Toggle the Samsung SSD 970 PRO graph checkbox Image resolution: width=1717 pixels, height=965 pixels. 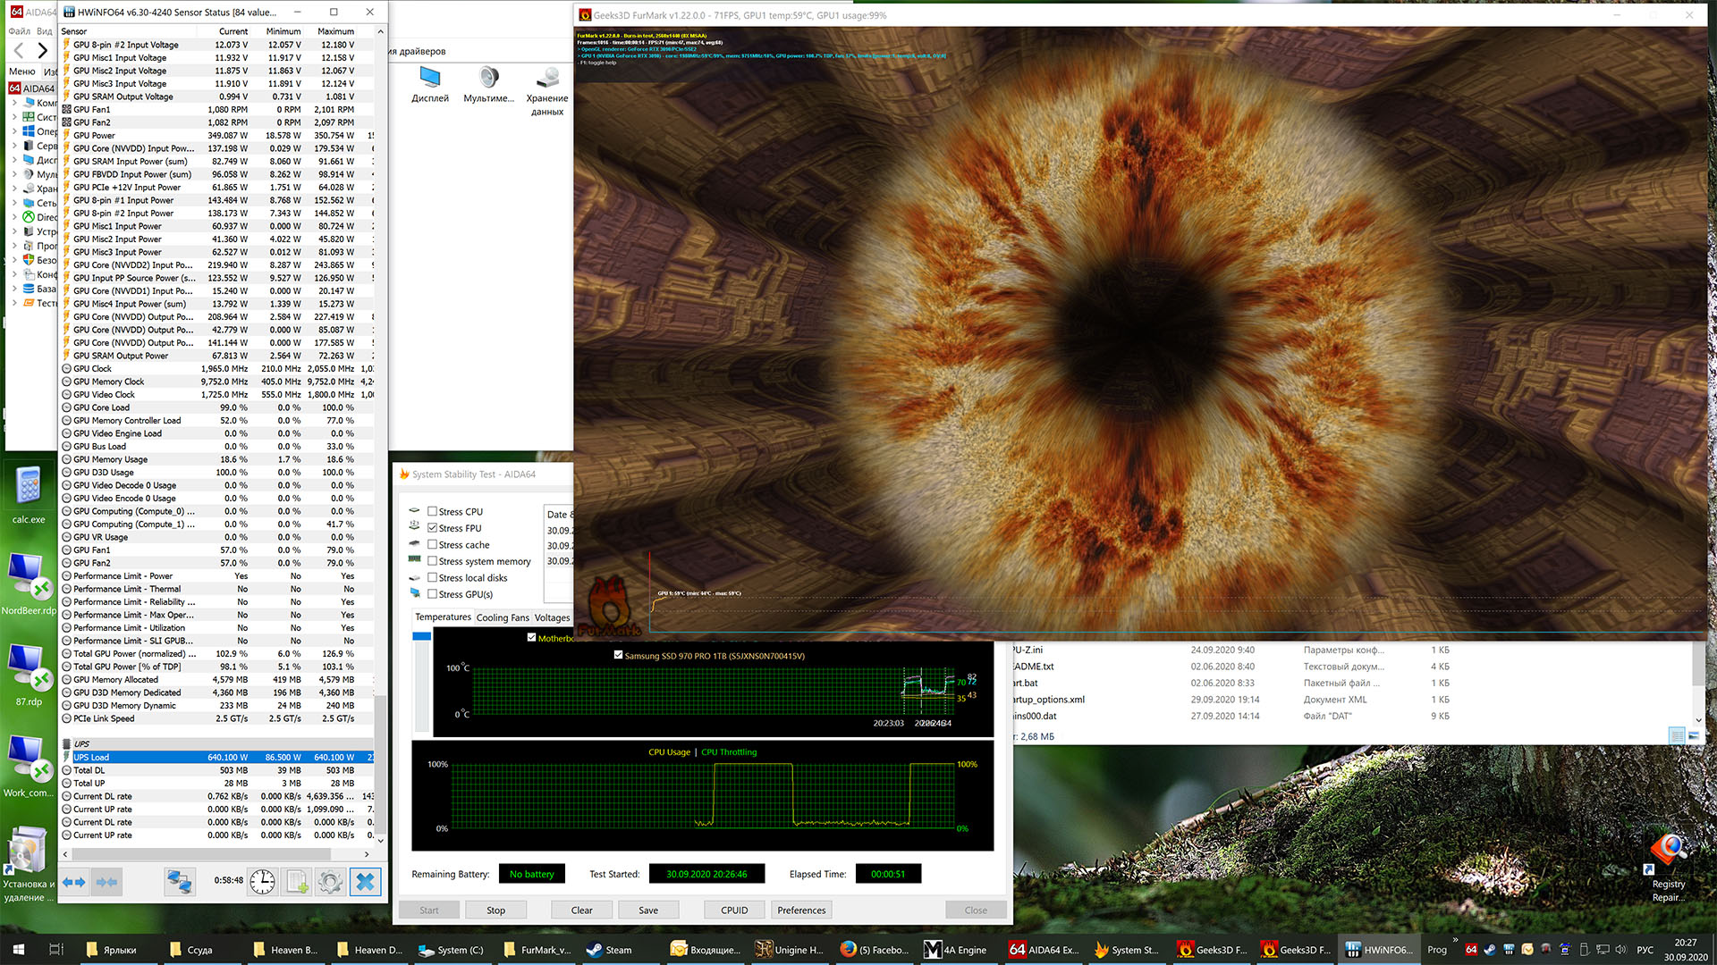(619, 655)
